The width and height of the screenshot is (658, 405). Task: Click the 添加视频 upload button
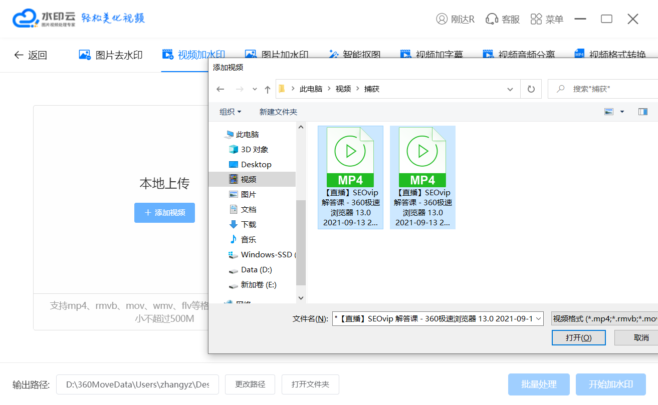(x=164, y=213)
